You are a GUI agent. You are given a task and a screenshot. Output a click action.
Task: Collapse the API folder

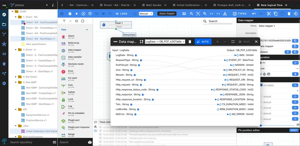pos(16,109)
